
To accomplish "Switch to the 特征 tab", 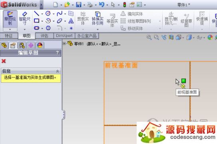I will [9, 36].
